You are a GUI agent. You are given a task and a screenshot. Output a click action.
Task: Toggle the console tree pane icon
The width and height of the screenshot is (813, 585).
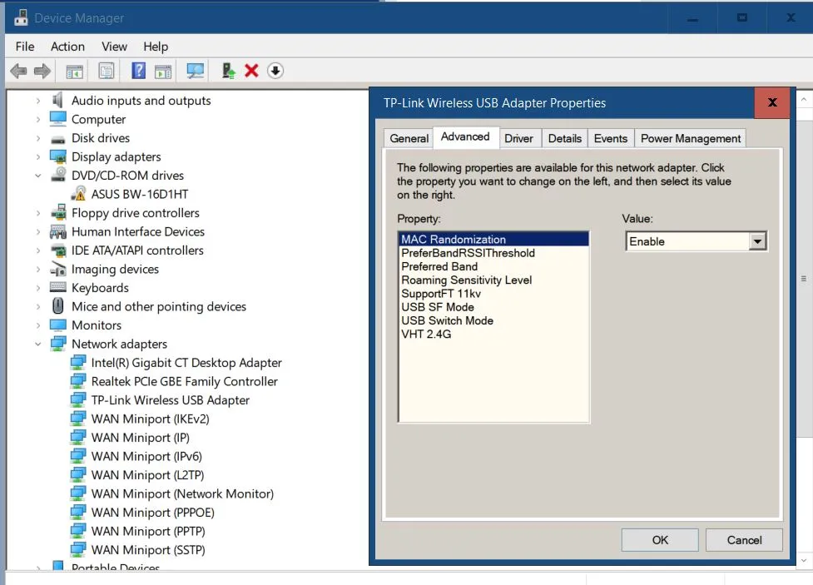[x=75, y=71]
